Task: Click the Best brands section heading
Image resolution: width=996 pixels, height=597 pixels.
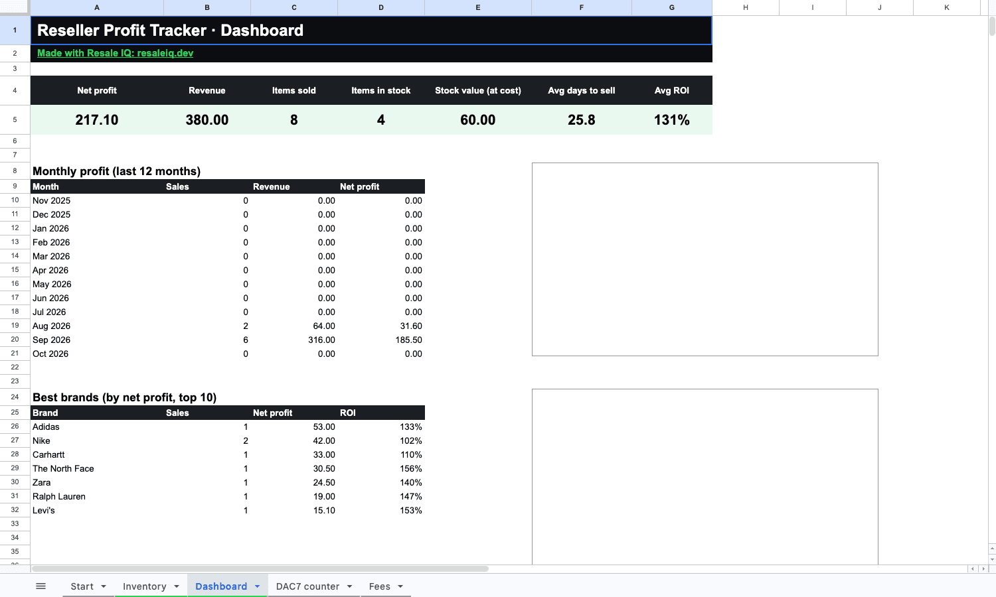Action: click(x=125, y=397)
